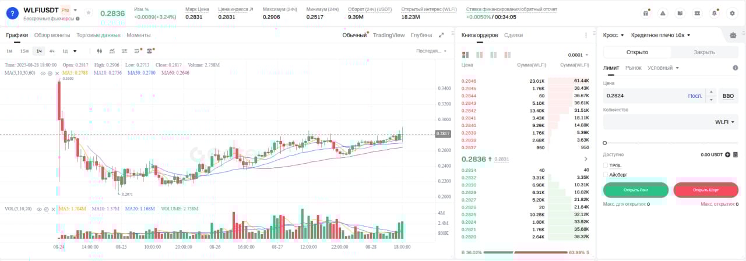Expand the WLFIUSDT pair selector dropdown

[75, 10]
